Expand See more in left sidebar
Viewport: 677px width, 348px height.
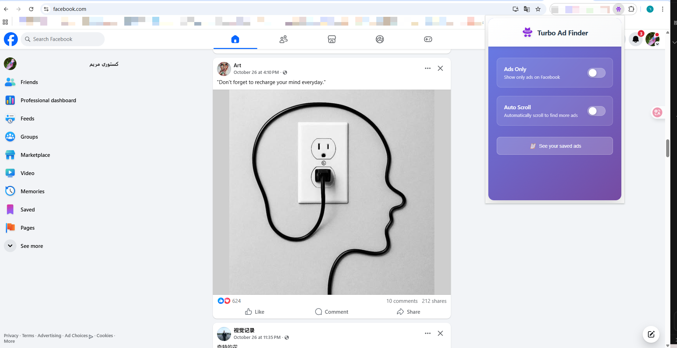click(32, 246)
